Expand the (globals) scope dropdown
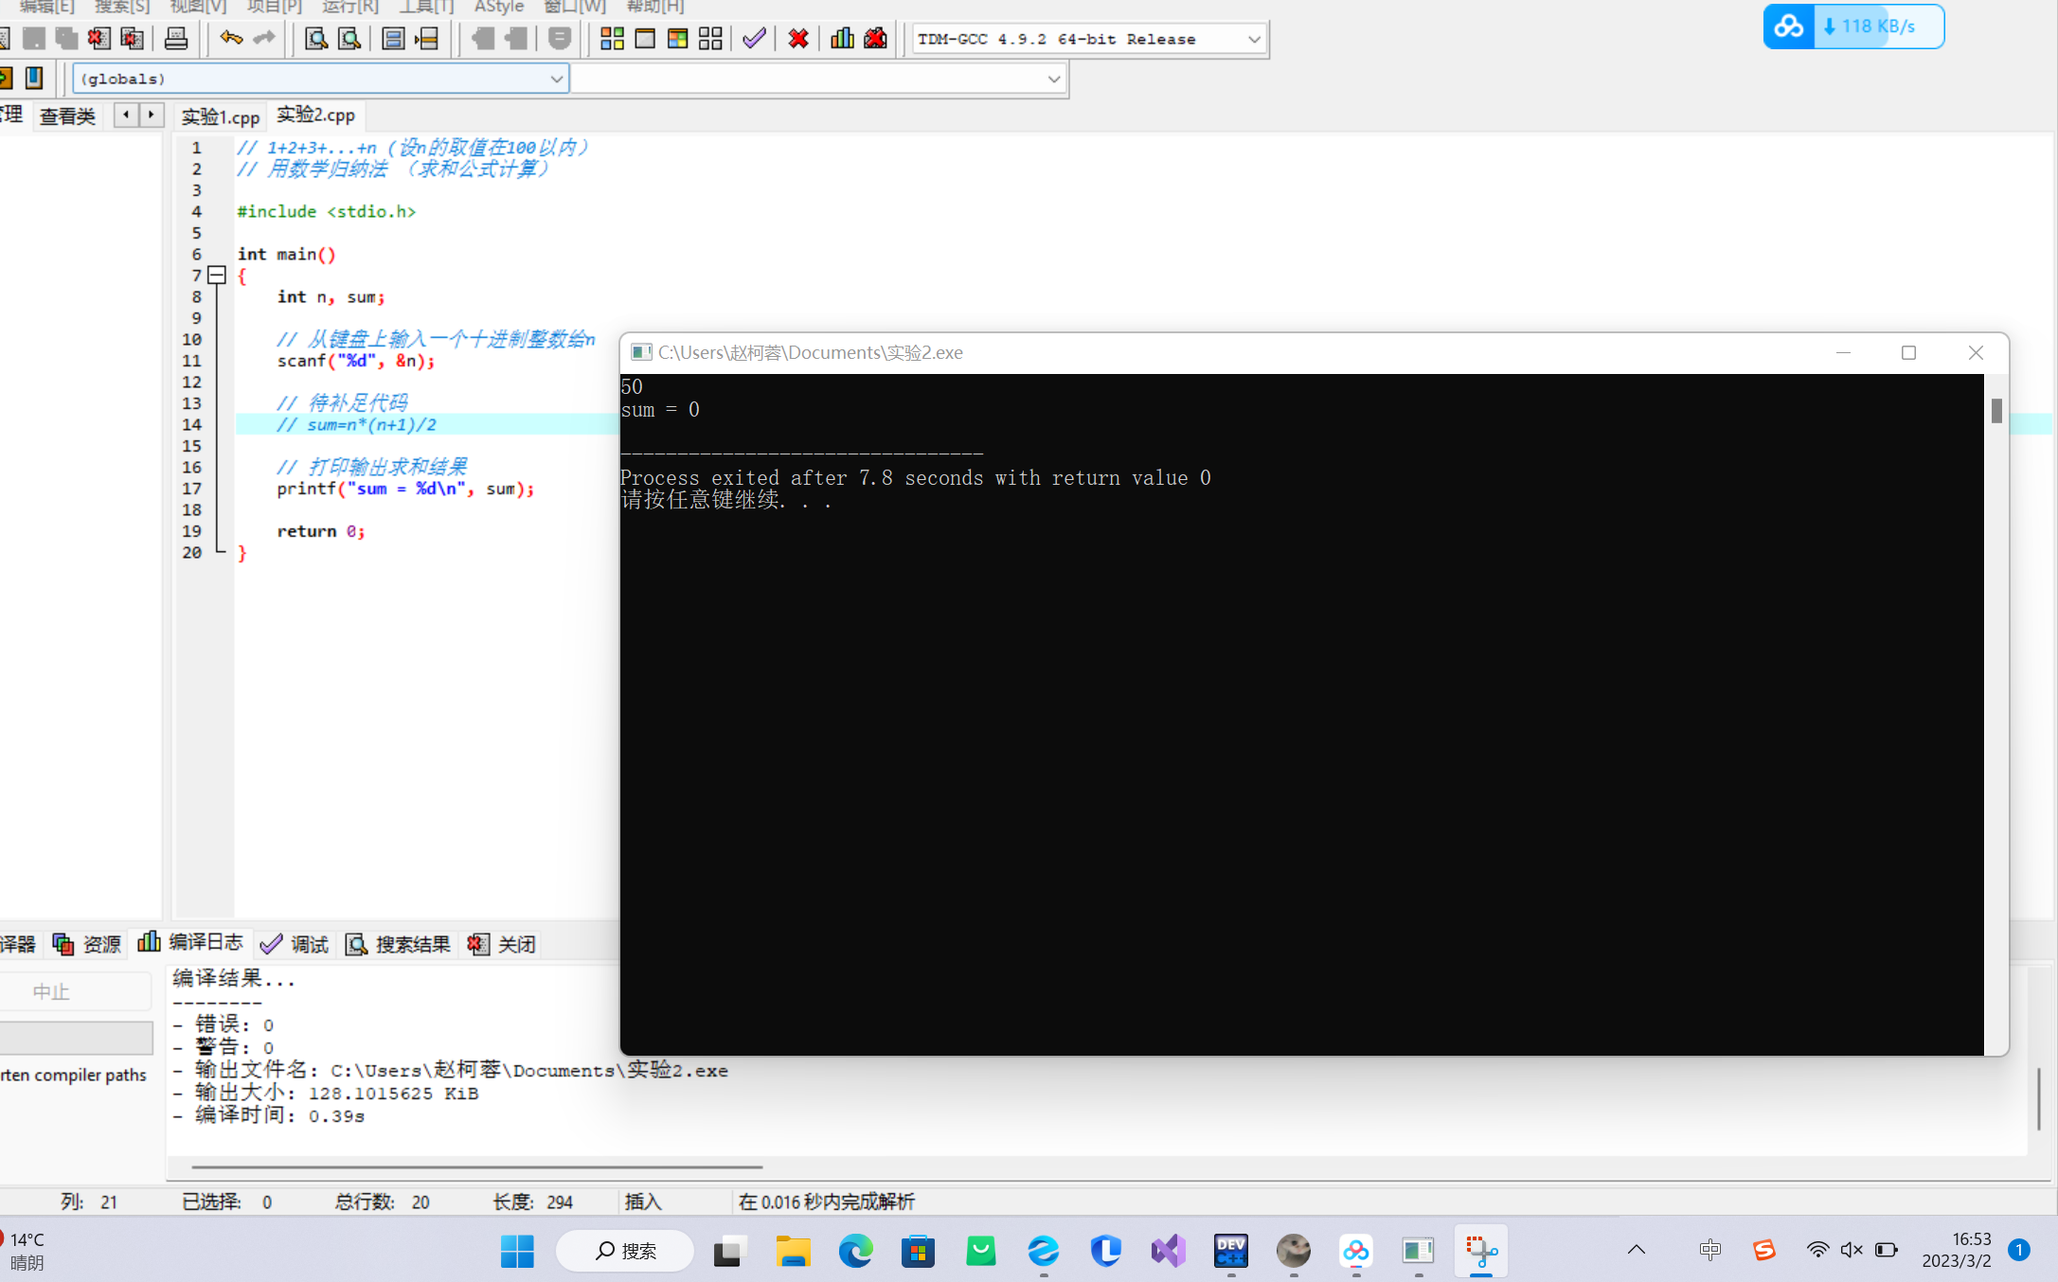Viewport: 2058px width, 1282px height. 556,79
